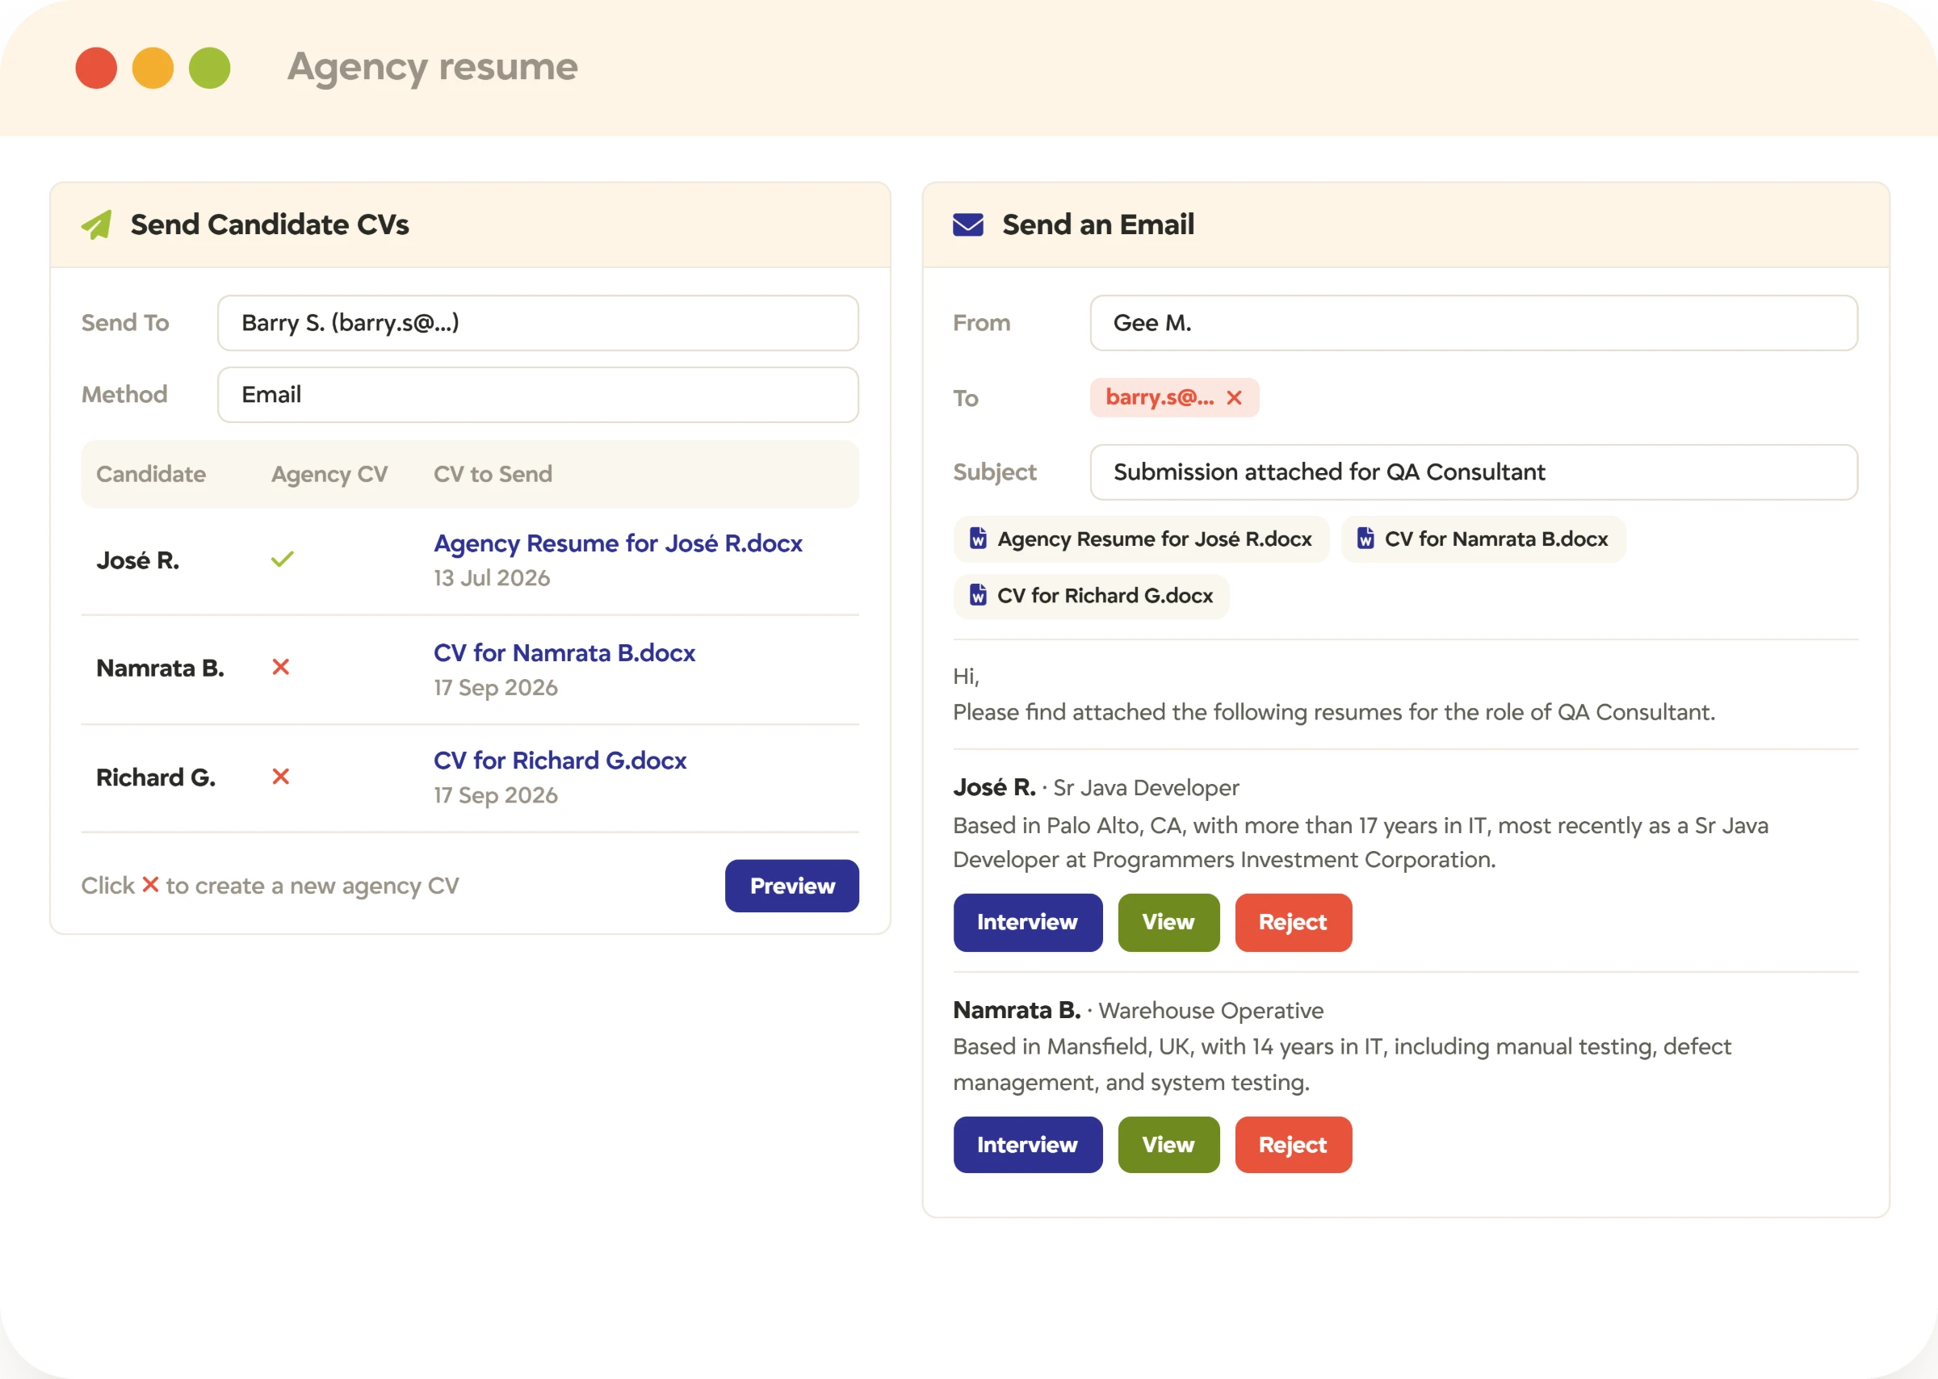
Task: Click the red X in the hint text
Action: pyautogui.click(x=150, y=885)
